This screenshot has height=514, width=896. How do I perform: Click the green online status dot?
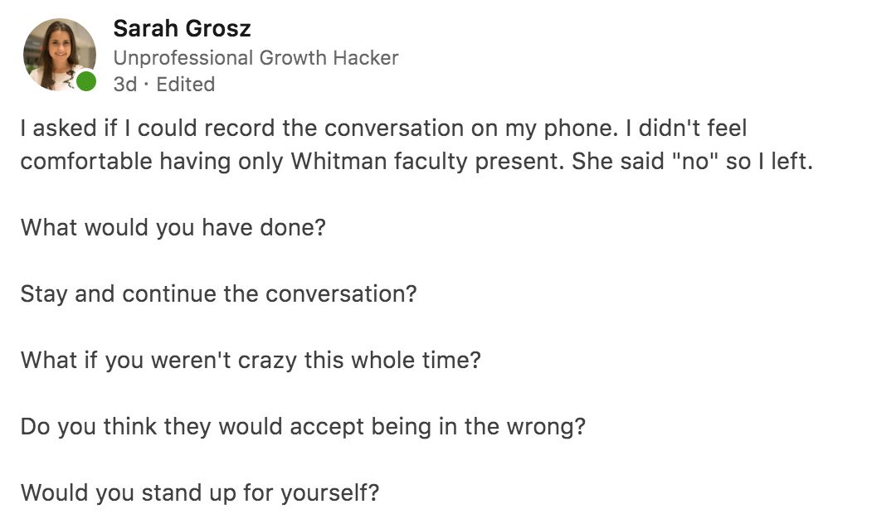(86, 82)
